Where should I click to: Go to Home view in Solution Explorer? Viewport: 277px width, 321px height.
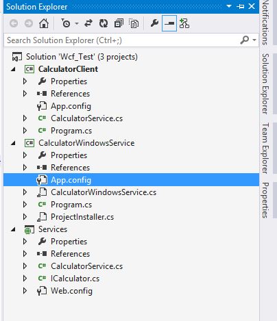[x=44, y=23]
